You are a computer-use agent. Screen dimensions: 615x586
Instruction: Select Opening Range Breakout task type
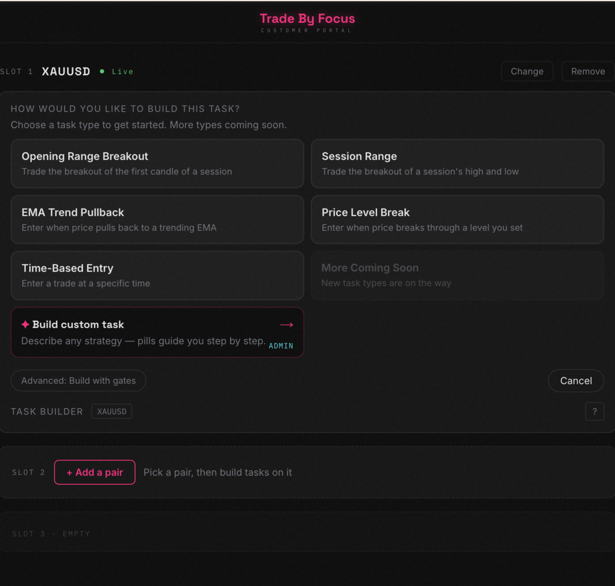point(157,163)
